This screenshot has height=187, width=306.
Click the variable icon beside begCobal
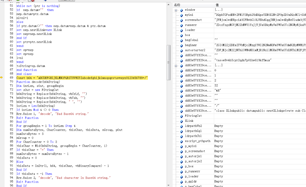click(x=182, y=40)
